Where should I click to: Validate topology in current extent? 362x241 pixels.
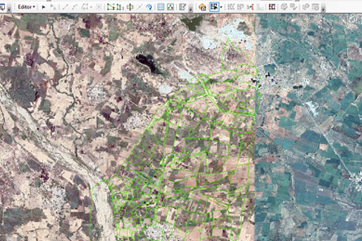[x=293, y=7]
